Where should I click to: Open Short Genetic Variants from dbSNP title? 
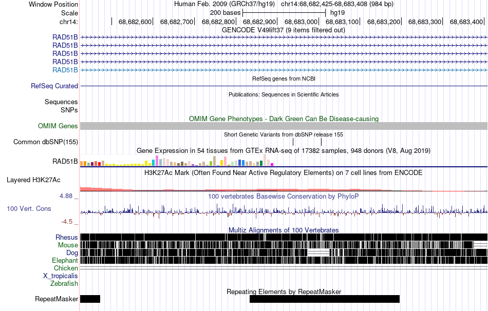[284, 134]
